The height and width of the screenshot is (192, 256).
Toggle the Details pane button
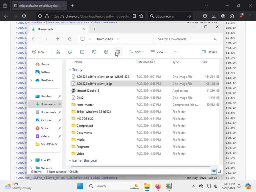209,52
